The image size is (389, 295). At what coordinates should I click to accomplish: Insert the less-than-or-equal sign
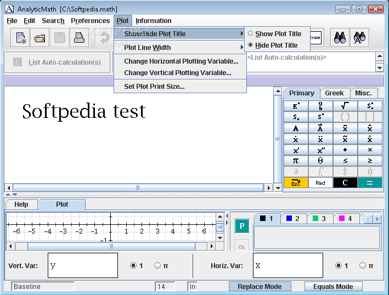click(x=345, y=161)
